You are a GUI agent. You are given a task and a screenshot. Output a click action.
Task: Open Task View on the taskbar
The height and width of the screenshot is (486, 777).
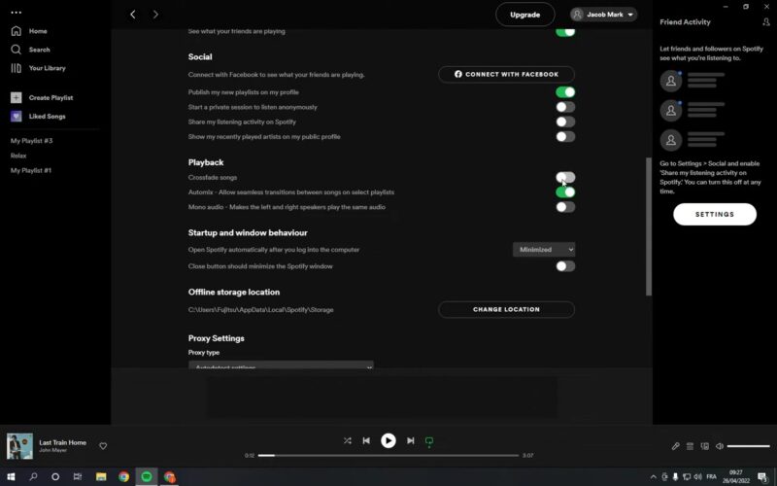(78, 476)
